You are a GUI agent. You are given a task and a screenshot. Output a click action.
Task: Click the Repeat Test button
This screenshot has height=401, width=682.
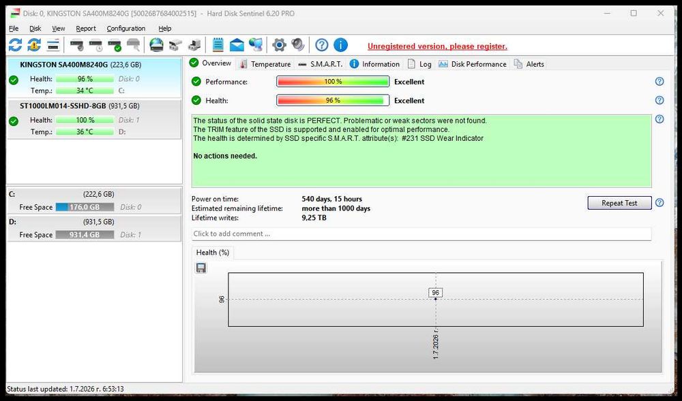pyautogui.click(x=619, y=203)
